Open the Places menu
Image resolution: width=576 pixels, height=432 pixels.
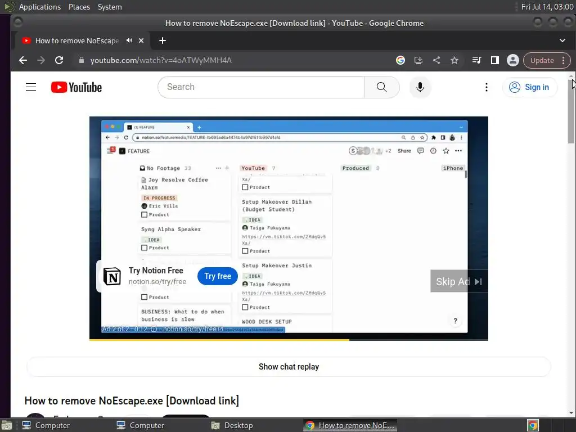(79, 7)
